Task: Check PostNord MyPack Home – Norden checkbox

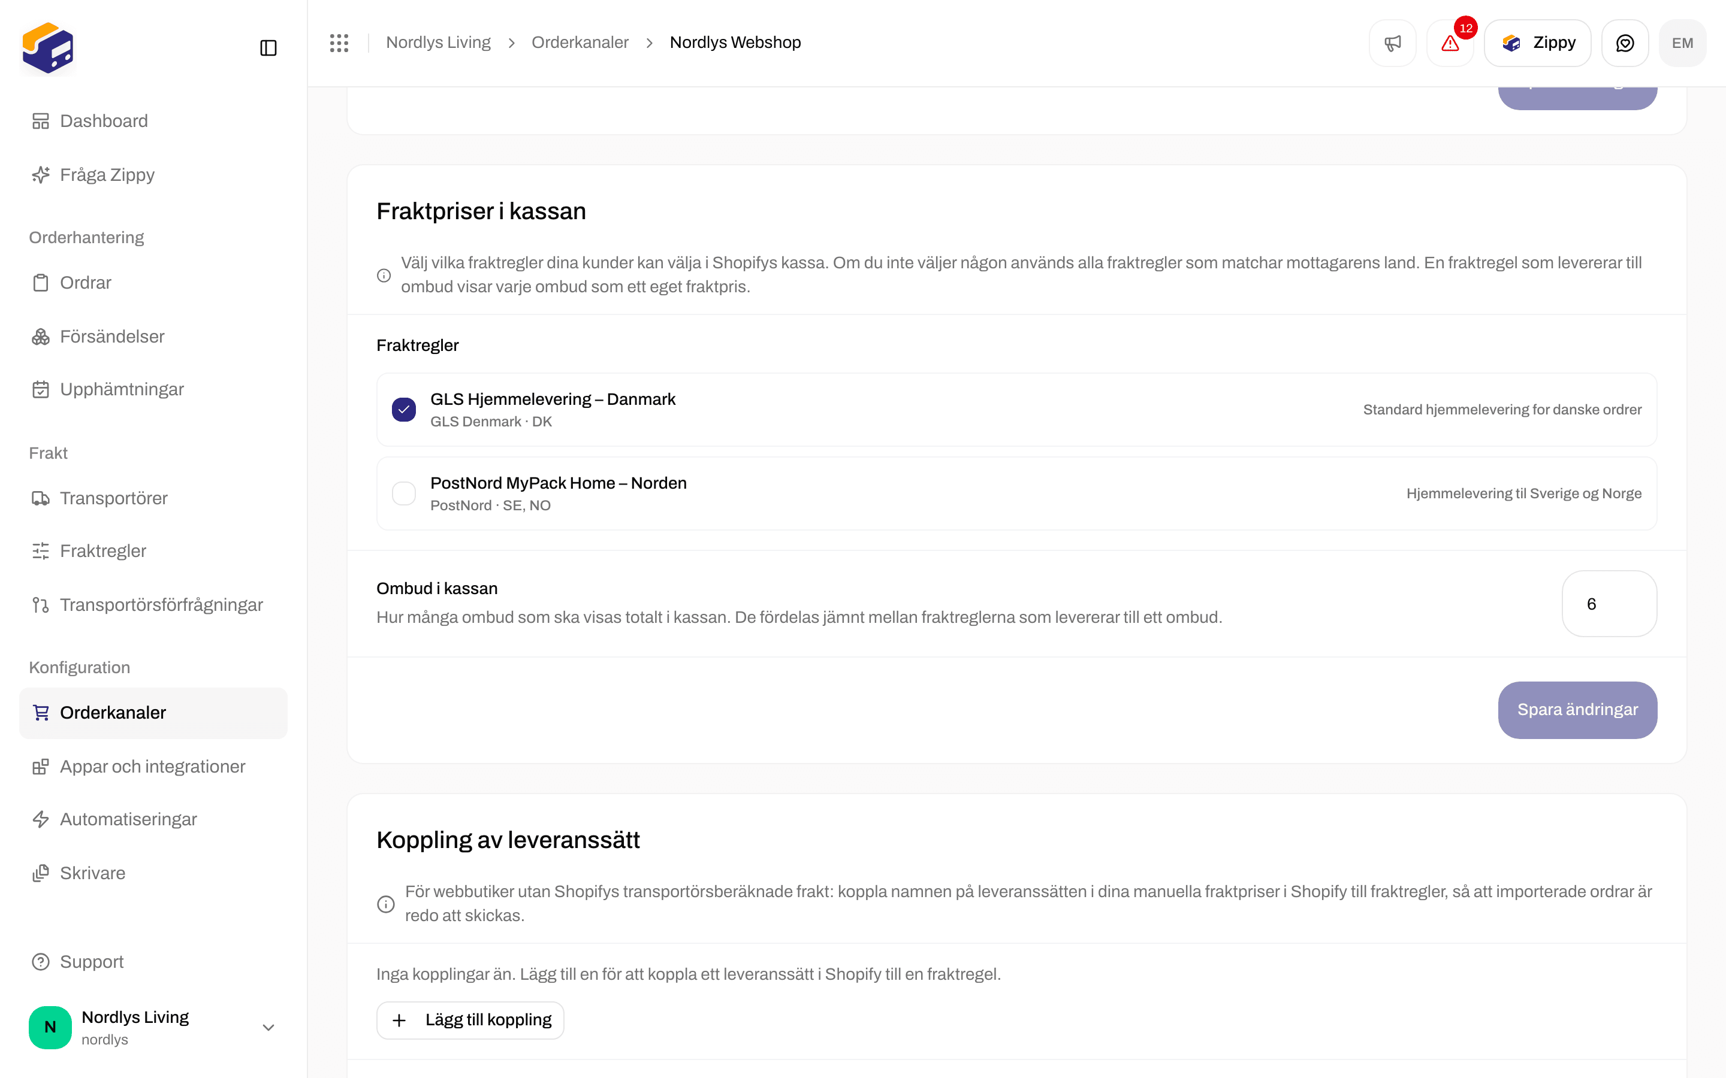Action: (404, 493)
